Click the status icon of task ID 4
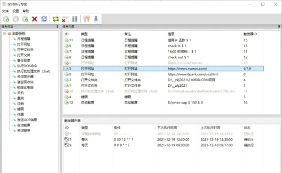This screenshot has height=173, width=282. [x=67, y=97]
